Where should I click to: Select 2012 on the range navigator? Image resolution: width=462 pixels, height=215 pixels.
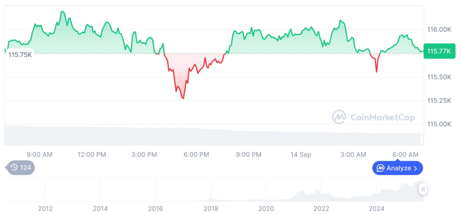[45, 208]
